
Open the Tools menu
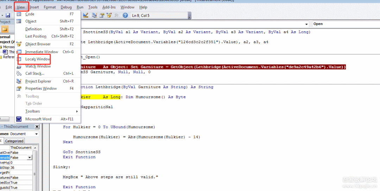(93, 7)
